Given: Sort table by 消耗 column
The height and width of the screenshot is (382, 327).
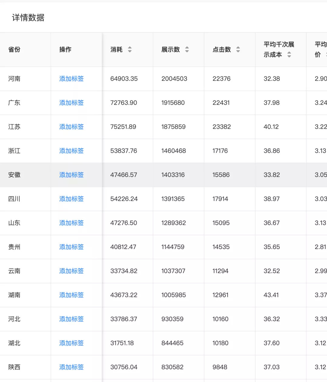Looking at the screenshot, I should coord(130,49).
